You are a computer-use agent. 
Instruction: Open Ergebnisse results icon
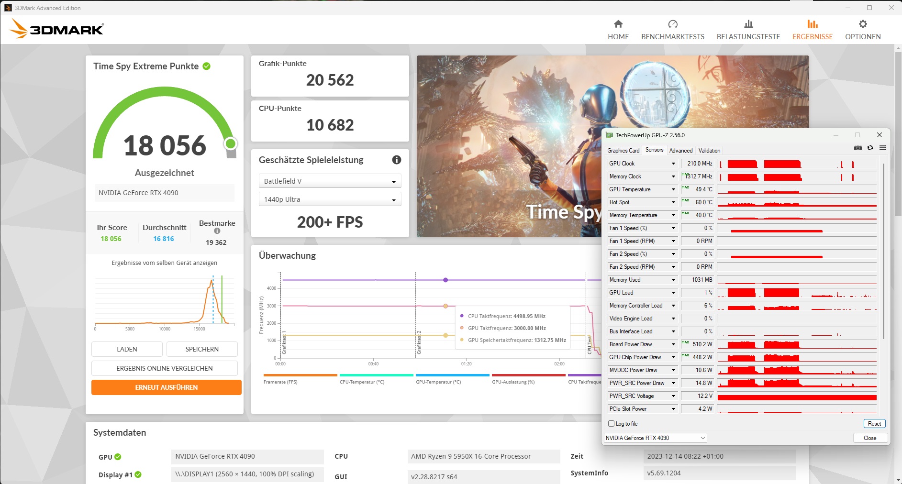pyautogui.click(x=813, y=24)
